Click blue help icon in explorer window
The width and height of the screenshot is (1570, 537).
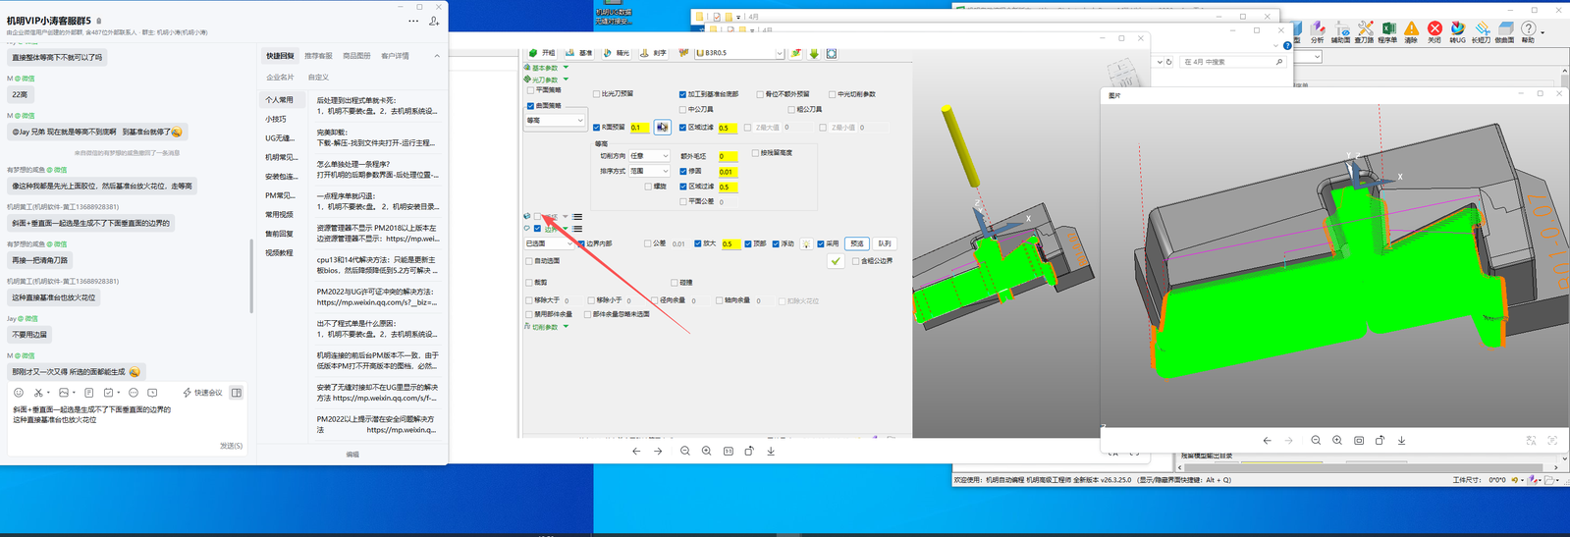click(x=1287, y=46)
